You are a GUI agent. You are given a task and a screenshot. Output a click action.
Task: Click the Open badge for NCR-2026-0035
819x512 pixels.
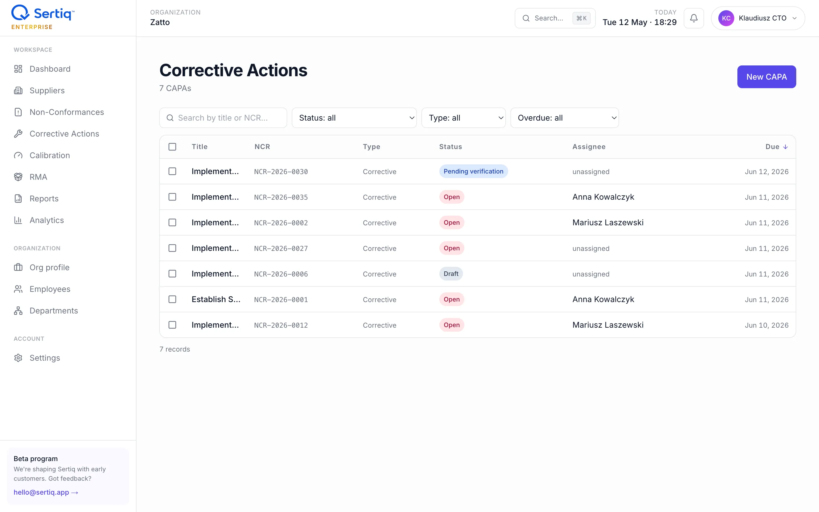tap(452, 197)
